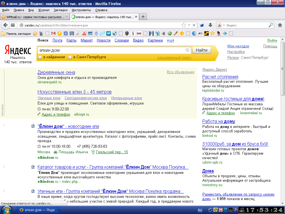
Task: Click the network computers tray icon
Action: (211, 210)
